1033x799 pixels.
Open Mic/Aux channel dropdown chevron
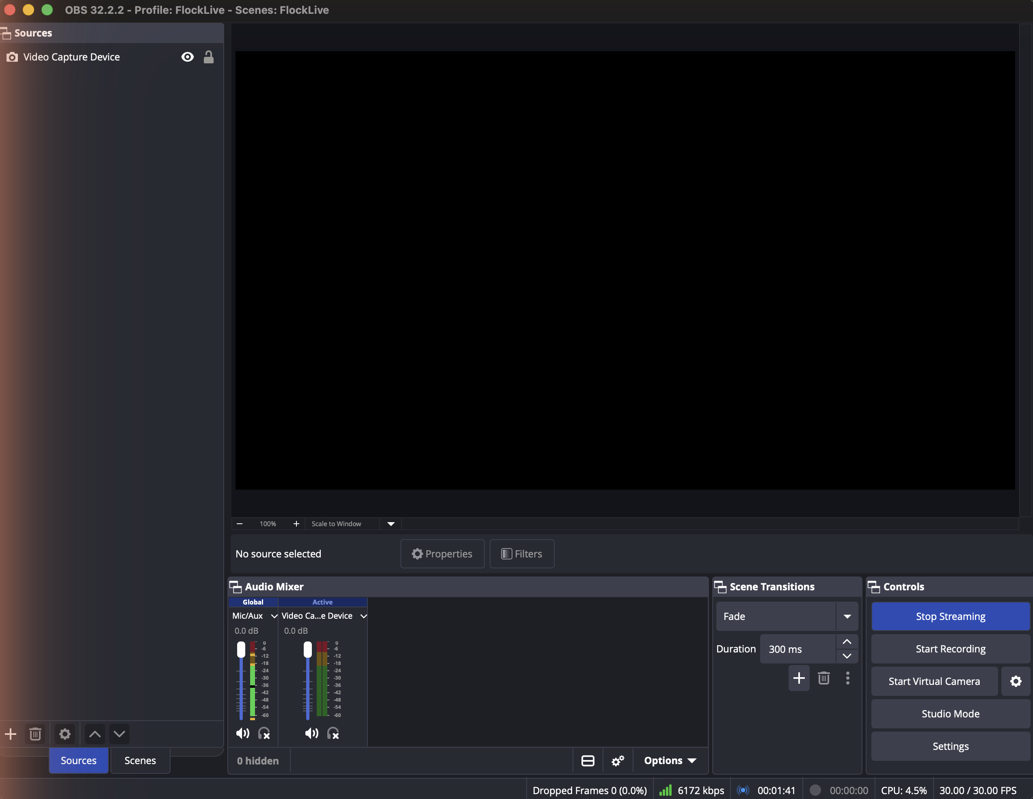point(274,616)
